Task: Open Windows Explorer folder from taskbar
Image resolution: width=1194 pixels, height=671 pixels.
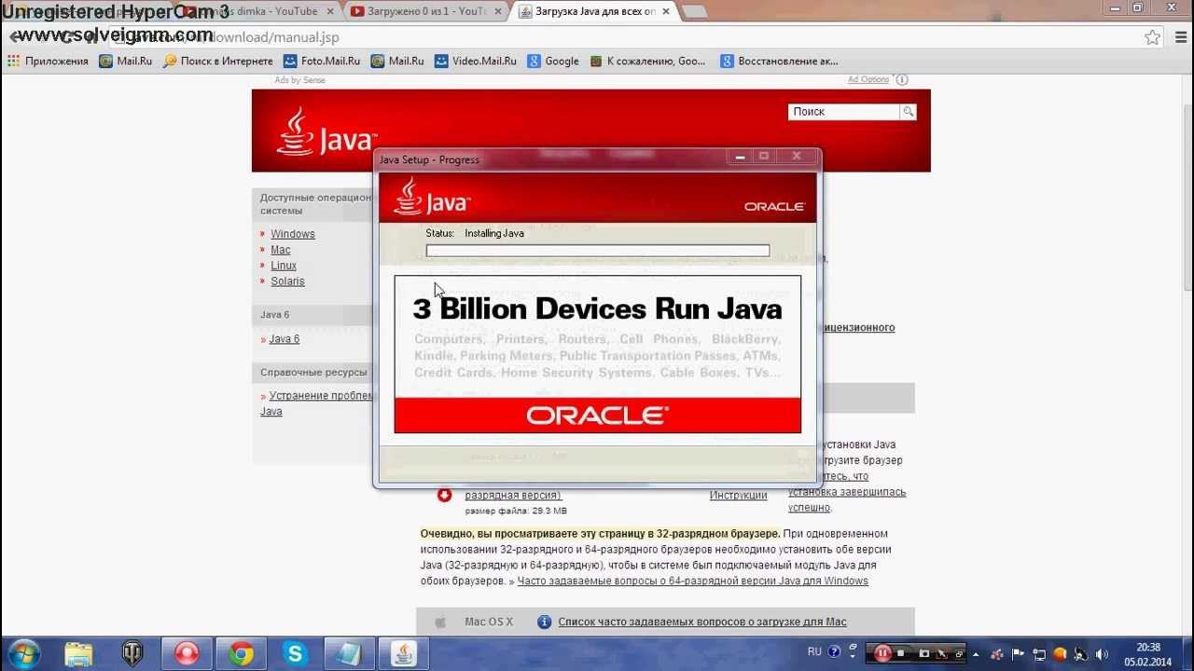Action: click(x=79, y=653)
